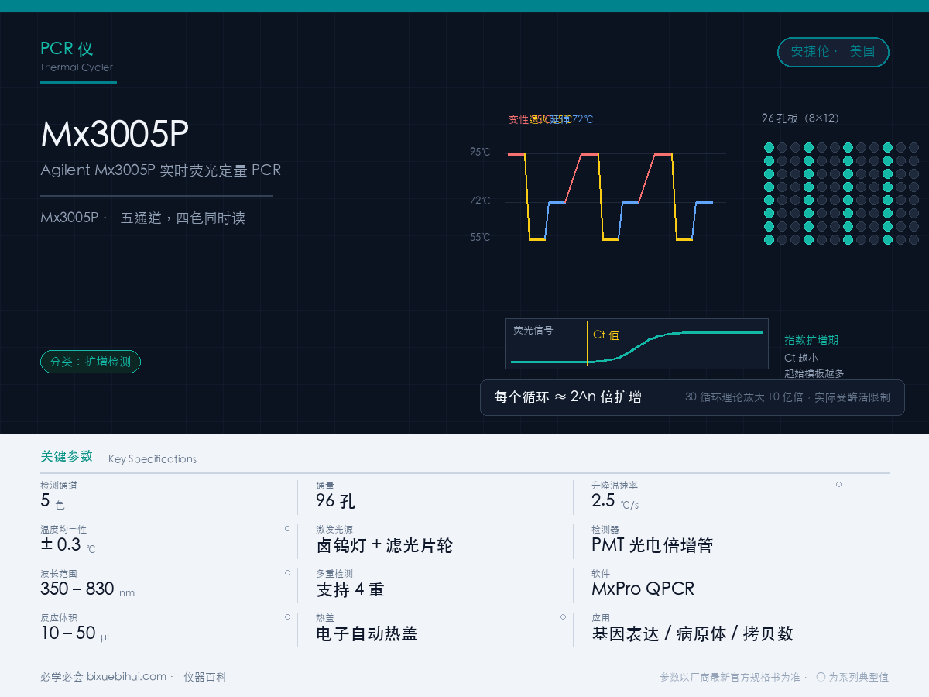Click the 升降温速率 value 2.5 ℃/s
Viewport: 929px width, 697px height.
[615, 501]
